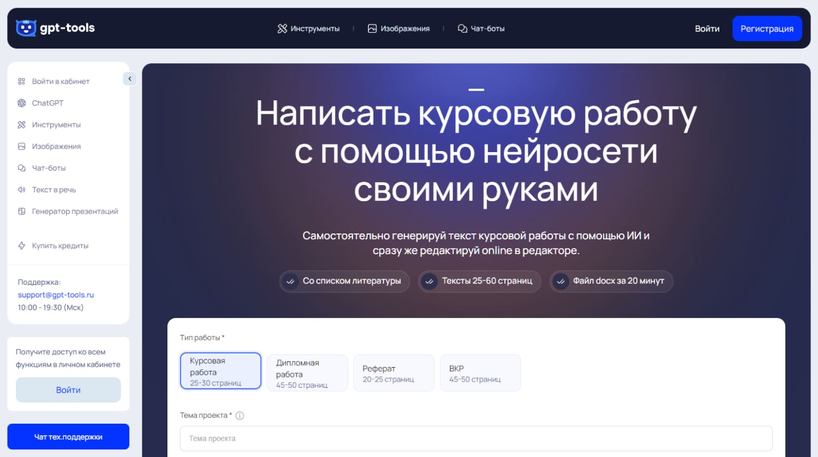This screenshot has height=457, width=818.
Task: Open support@gpt-tools.ru email link
Action: click(x=55, y=294)
